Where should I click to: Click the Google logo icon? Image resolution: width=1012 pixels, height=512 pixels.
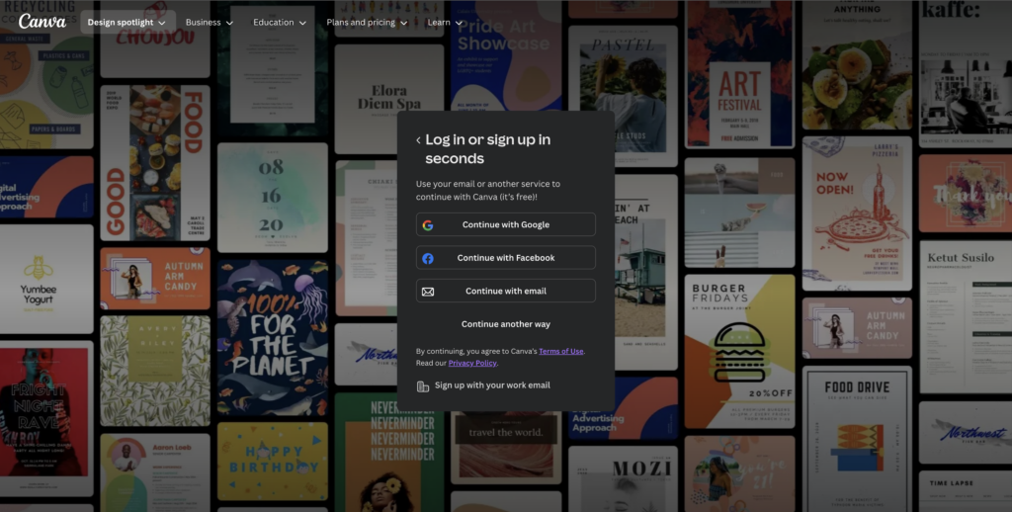(x=428, y=225)
